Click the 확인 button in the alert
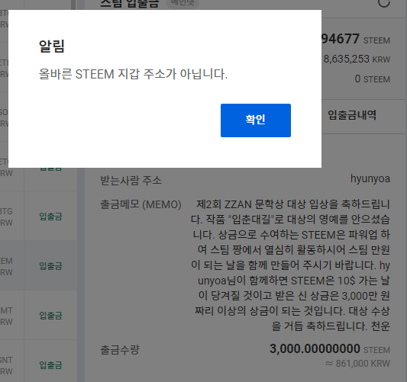The image size is (407, 382). pos(255,120)
